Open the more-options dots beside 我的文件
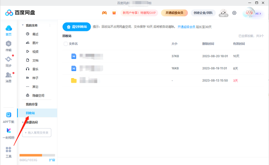The height and width of the screenshot is (165, 269). point(50,25)
